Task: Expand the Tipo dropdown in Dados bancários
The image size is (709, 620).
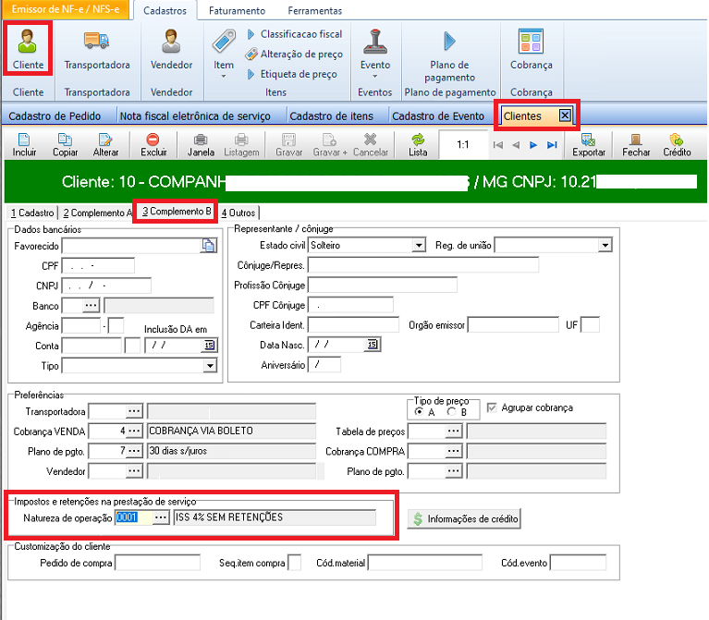Action: (210, 366)
